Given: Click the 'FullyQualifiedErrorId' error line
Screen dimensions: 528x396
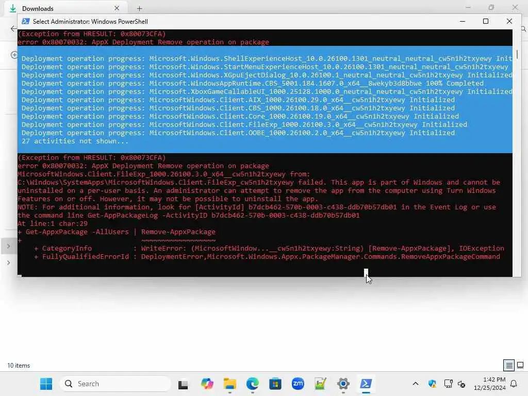Looking at the screenshot, I should click(x=267, y=257).
